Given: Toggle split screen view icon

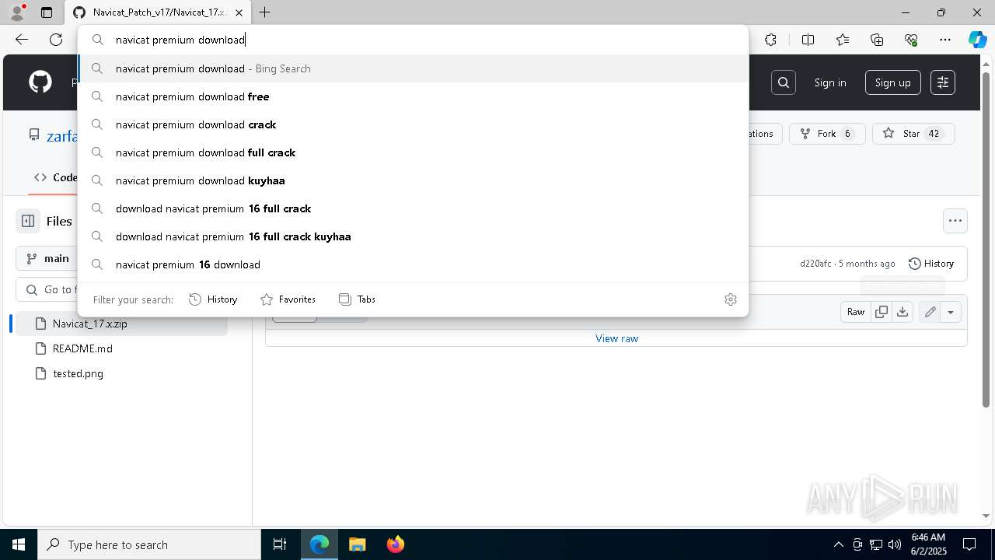Looking at the screenshot, I should [808, 40].
